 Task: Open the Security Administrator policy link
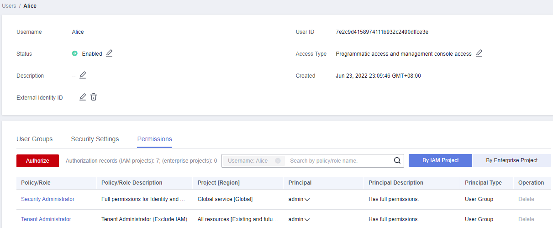47,199
